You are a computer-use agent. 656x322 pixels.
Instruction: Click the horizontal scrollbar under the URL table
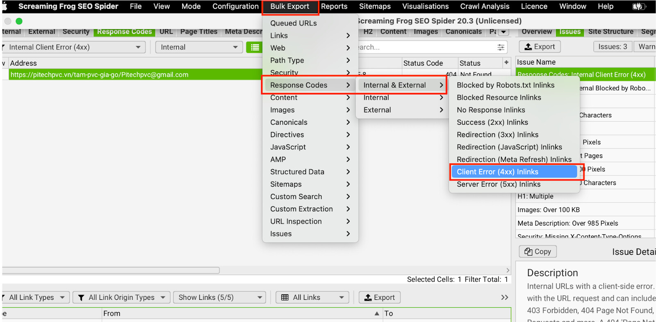[x=111, y=270]
